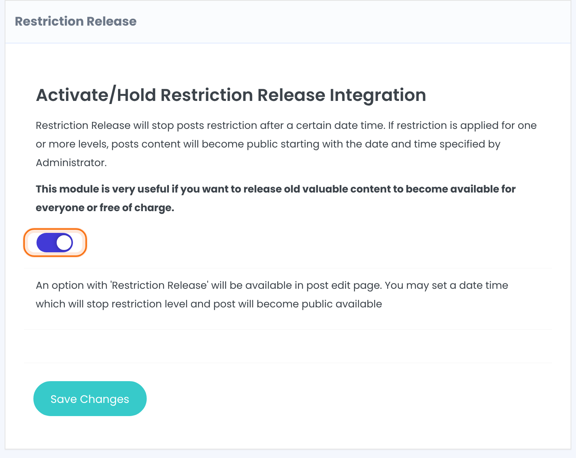Viewport: 576px width, 458px height.
Task: Click the Save Changes button
Action: tap(90, 399)
